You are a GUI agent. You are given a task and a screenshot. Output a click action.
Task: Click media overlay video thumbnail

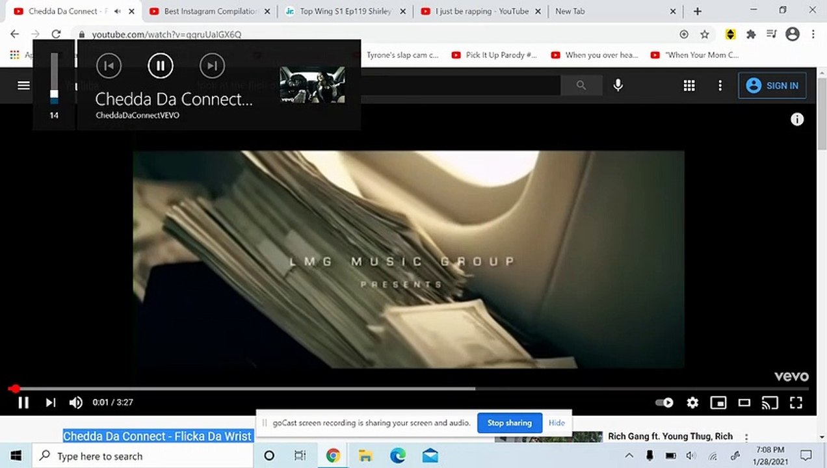[x=312, y=84]
